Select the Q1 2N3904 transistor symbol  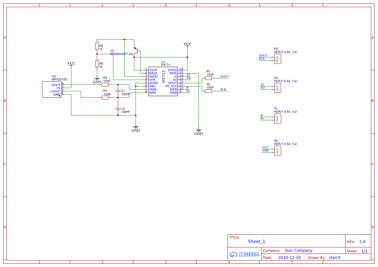[x=137, y=51]
